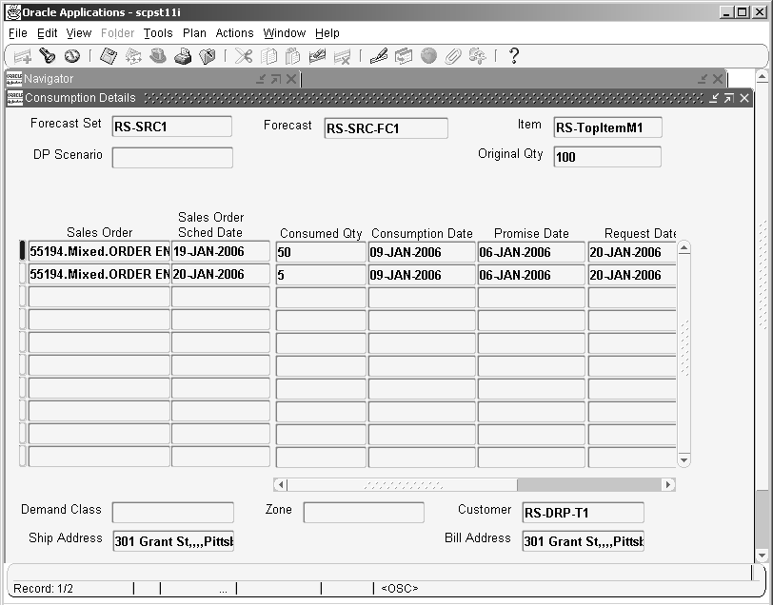Click Promise Date 06-JAN-2006 in second row

[x=531, y=275]
